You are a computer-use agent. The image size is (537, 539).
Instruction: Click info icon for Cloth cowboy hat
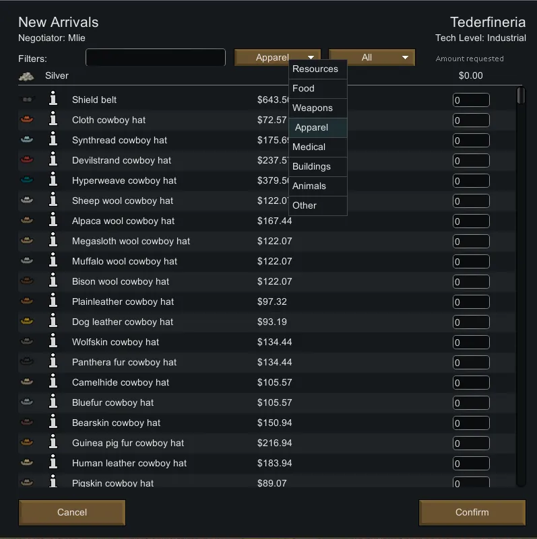[x=53, y=120]
